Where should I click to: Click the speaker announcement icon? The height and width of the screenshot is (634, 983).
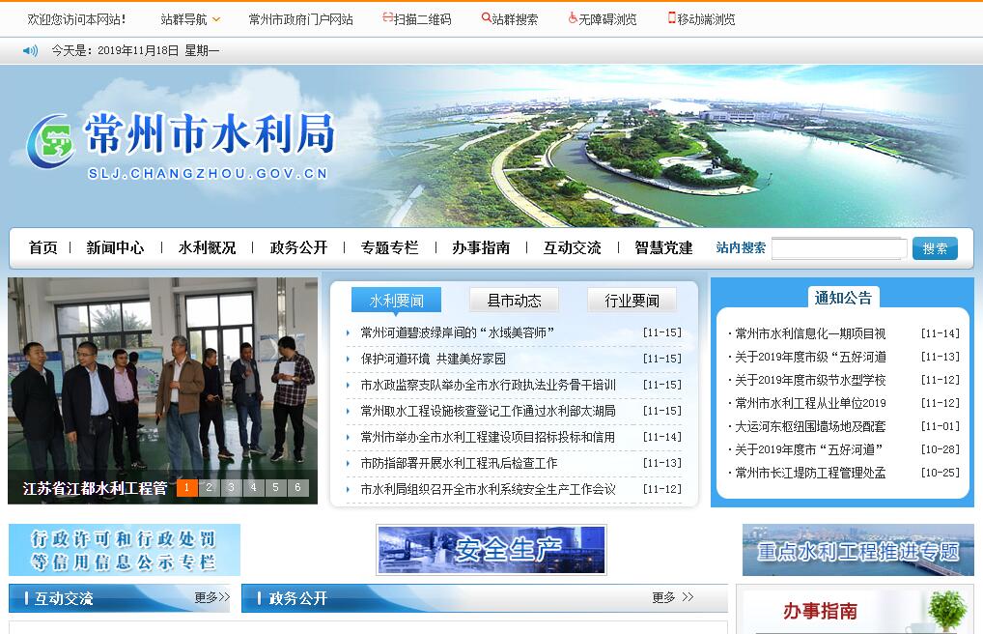click(x=30, y=50)
